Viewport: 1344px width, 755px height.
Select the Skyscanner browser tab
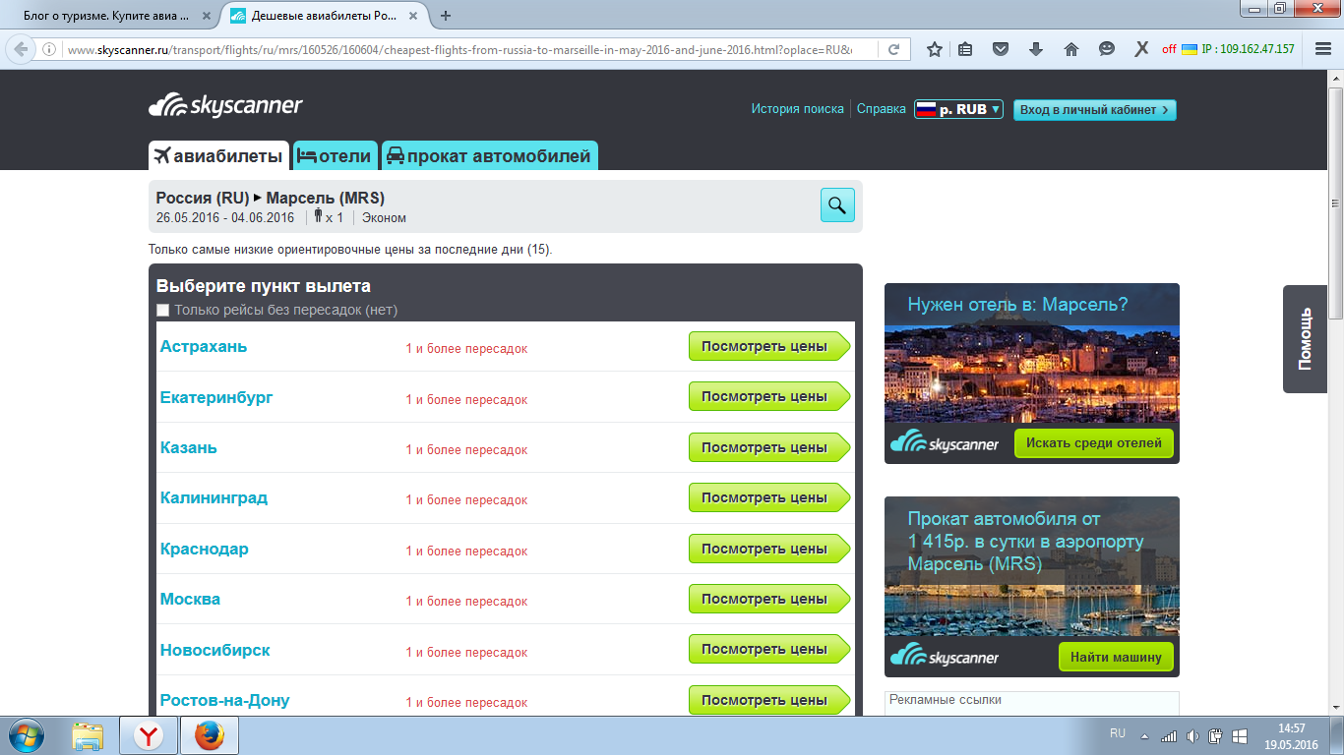[x=324, y=16]
